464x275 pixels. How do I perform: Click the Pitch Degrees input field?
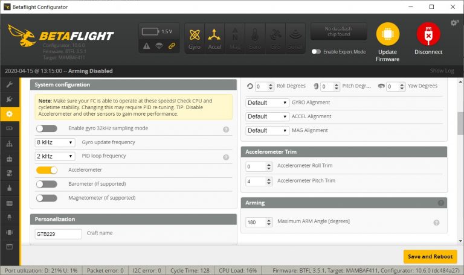point(330,87)
